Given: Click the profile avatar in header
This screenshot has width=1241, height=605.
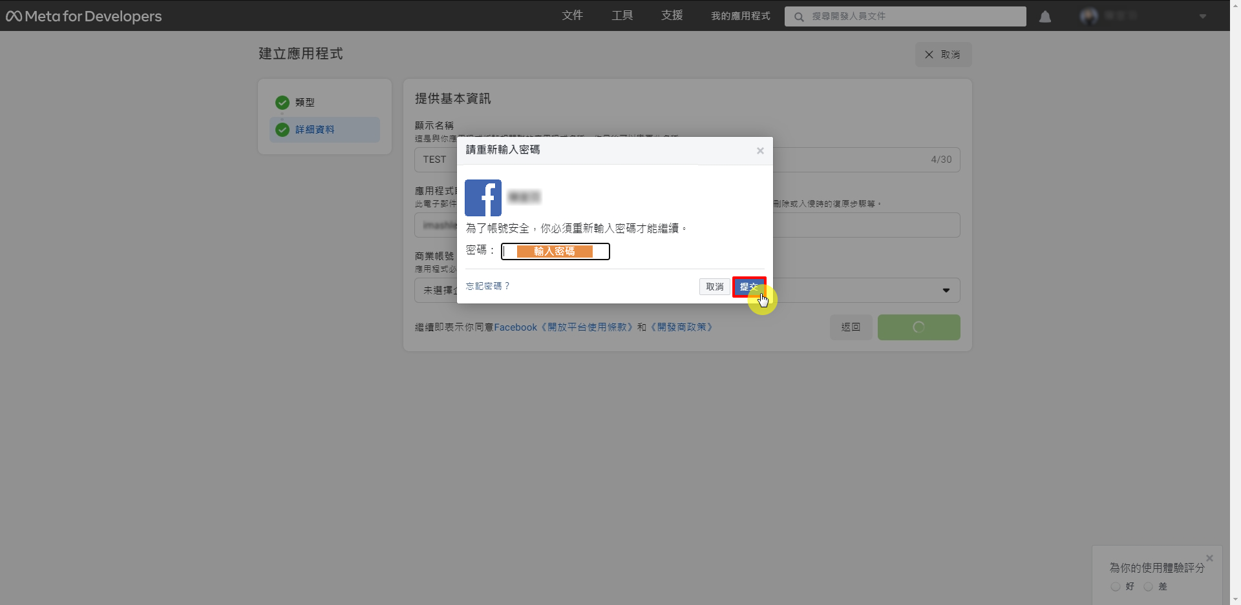Looking at the screenshot, I should [x=1088, y=16].
